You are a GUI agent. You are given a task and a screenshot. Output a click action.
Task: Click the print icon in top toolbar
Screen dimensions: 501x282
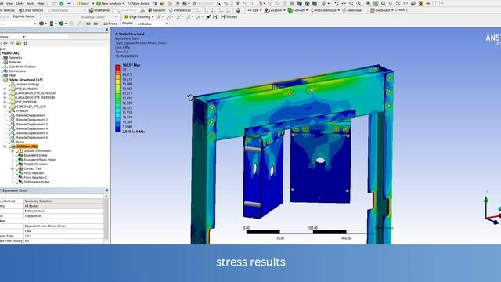point(428,3)
